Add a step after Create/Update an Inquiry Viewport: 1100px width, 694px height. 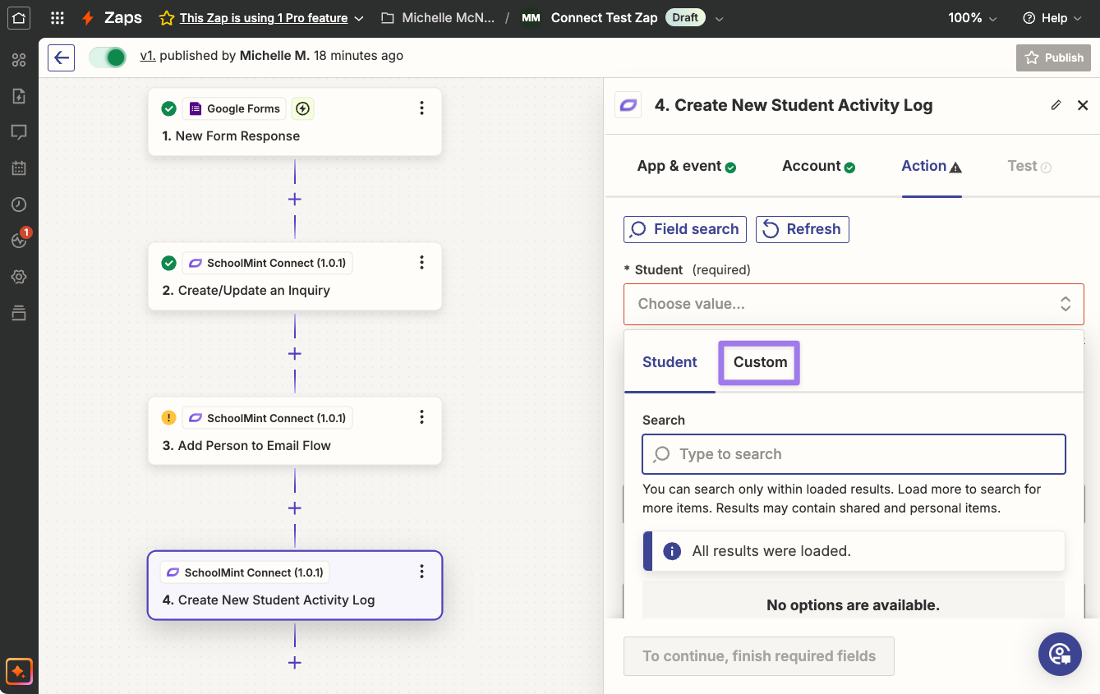click(295, 354)
